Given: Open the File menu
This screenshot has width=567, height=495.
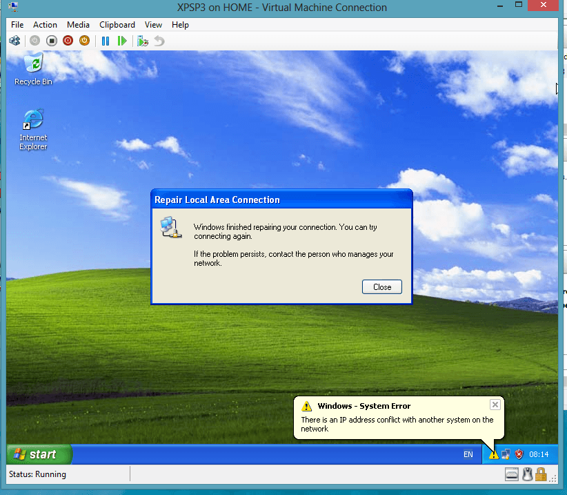Looking at the screenshot, I should 17,25.
